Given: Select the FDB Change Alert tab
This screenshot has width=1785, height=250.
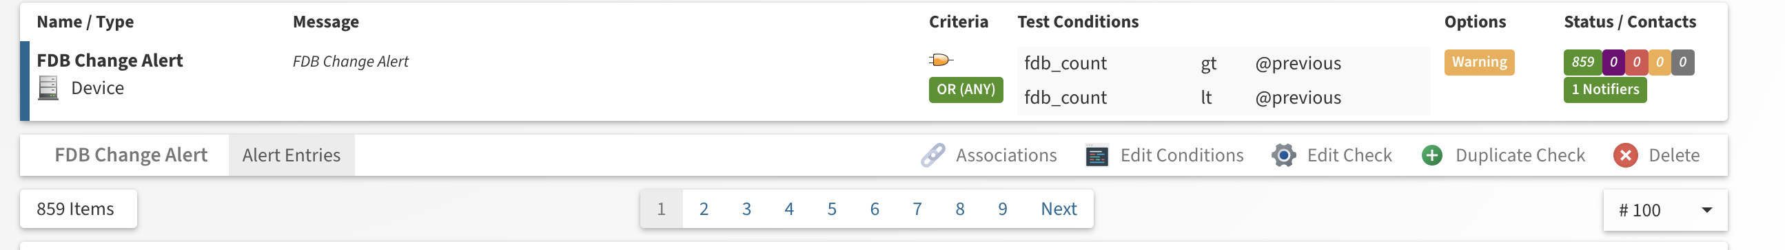Looking at the screenshot, I should 131,155.
